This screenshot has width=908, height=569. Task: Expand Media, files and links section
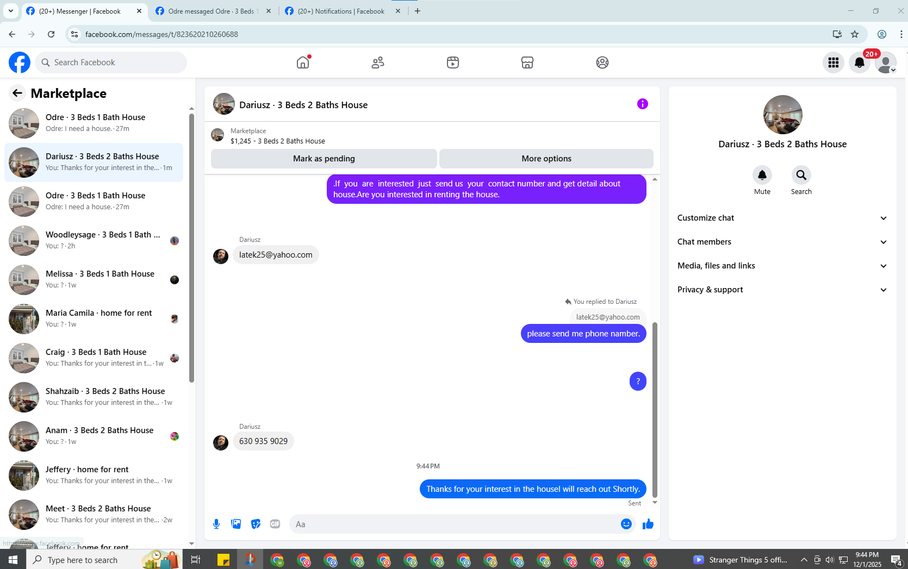click(782, 266)
